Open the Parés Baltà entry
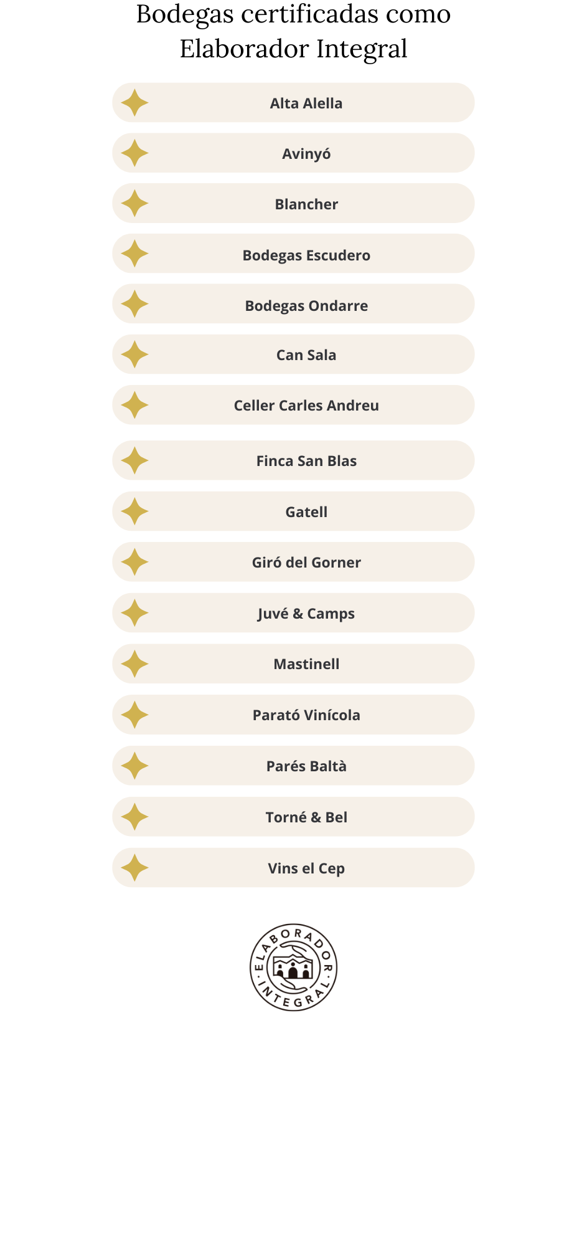Image resolution: width=587 pixels, height=1246 pixels. pos(293,766)
